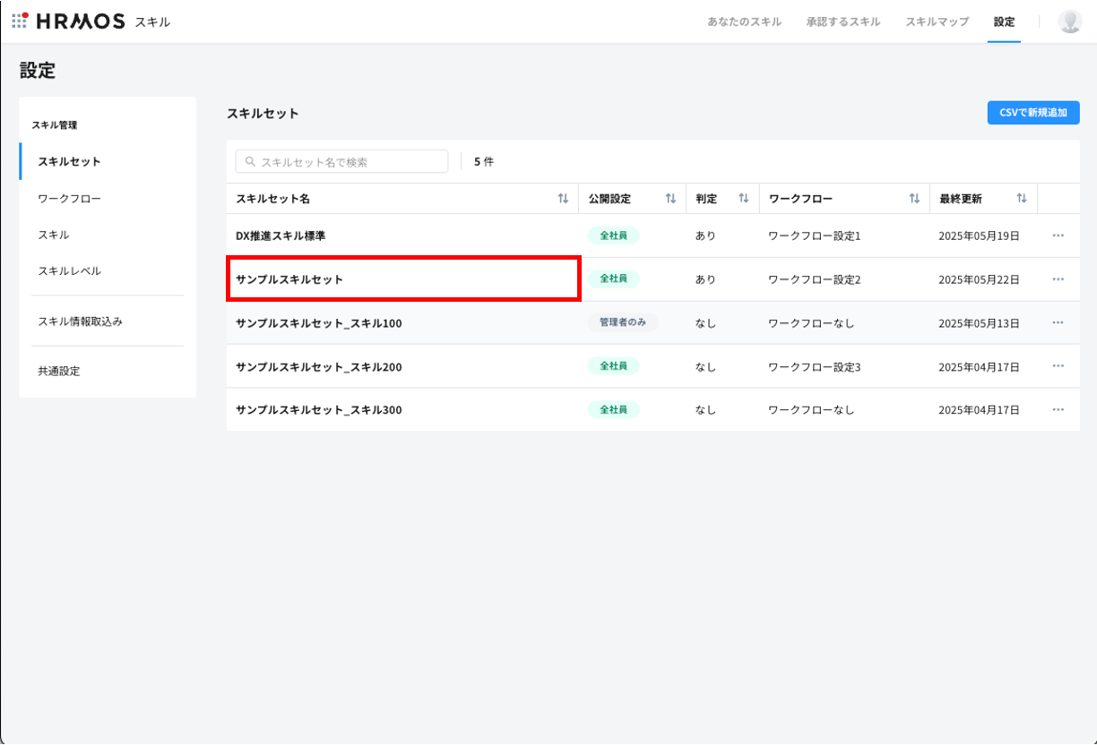This screenshot has height=745, width=1097.
Task: Click the sort icon for スキルセット名 column
Action: point(563,199)
